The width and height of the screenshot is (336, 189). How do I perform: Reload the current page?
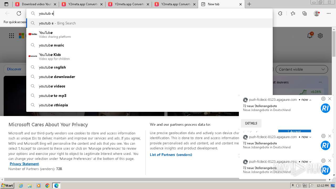point(19,13)
